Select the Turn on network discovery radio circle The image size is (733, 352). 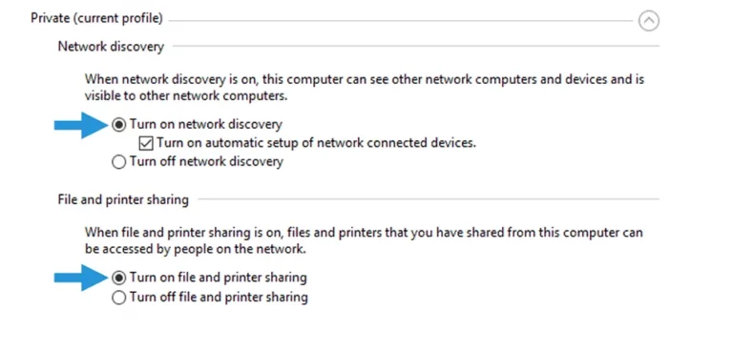click(119, 125)
